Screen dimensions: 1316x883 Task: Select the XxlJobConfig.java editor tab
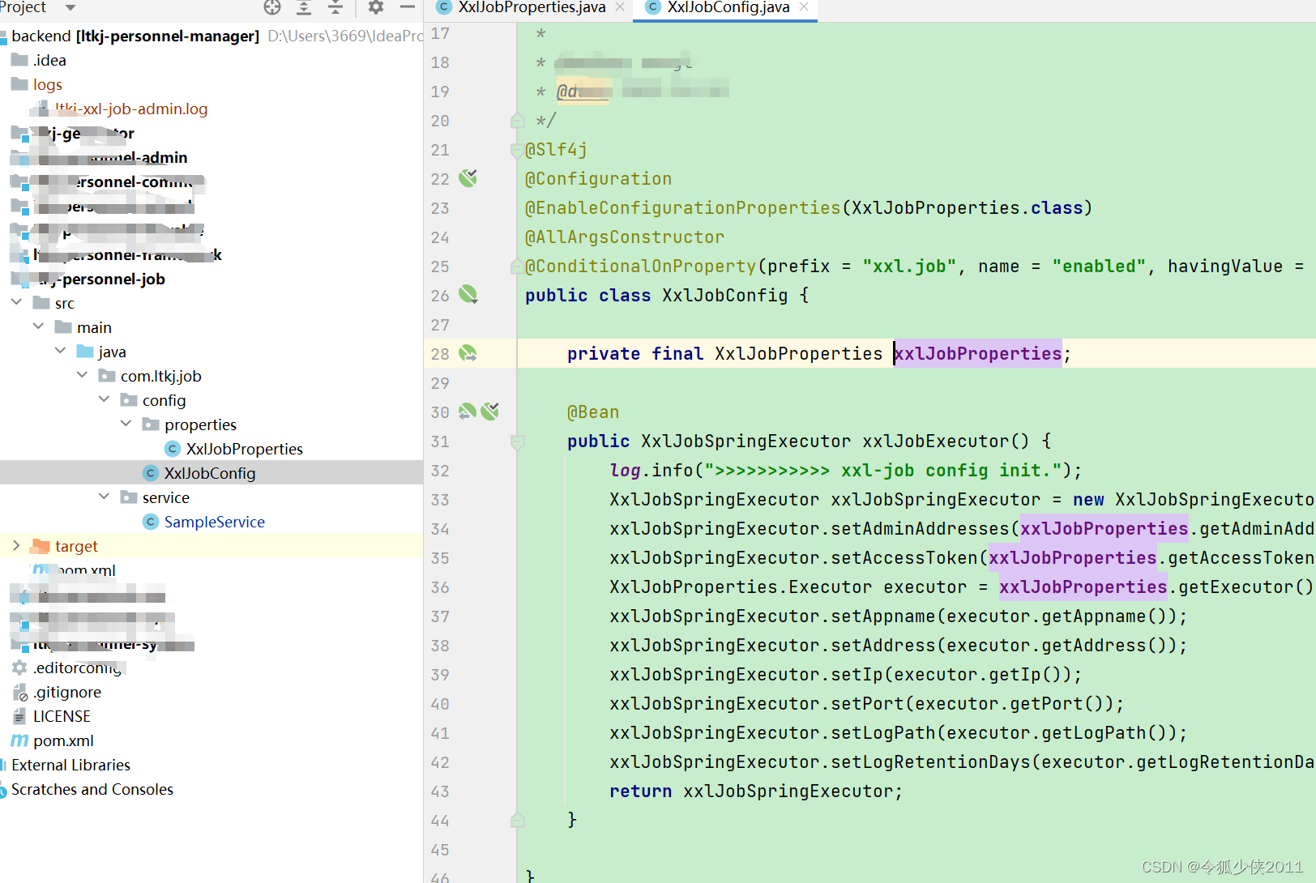[x=728, y=7]
